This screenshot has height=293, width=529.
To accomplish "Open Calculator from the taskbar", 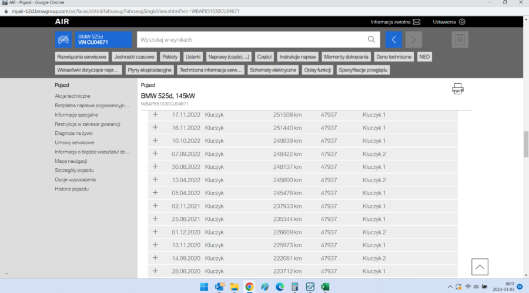I will 295,287.
